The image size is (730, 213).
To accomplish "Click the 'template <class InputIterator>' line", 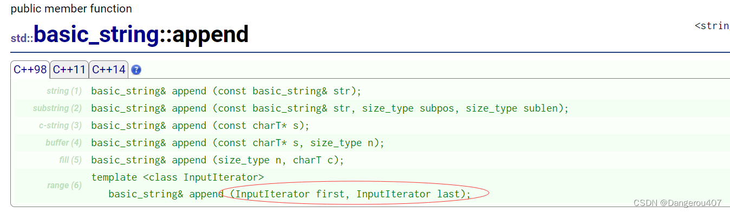I will pyautogui.click(x=178, y=177).
